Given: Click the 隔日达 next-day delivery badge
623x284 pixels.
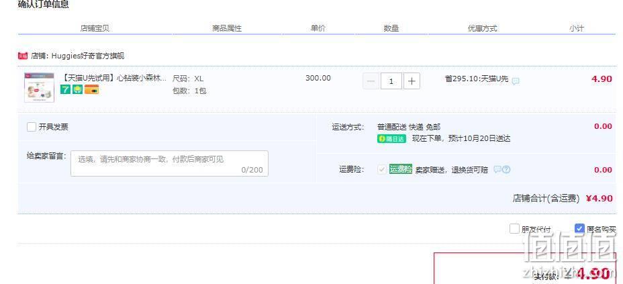Looking at the screenshot, I should pos(391,138).
